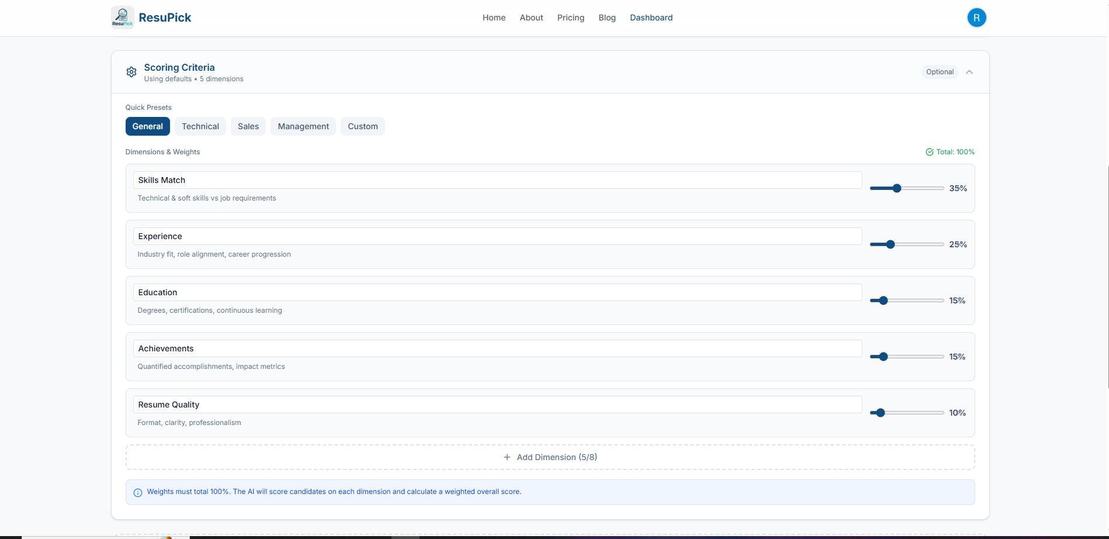The image size is (1109, 539).
Task: Click the info icon in the weights notice
Action: tap(137, 492)
